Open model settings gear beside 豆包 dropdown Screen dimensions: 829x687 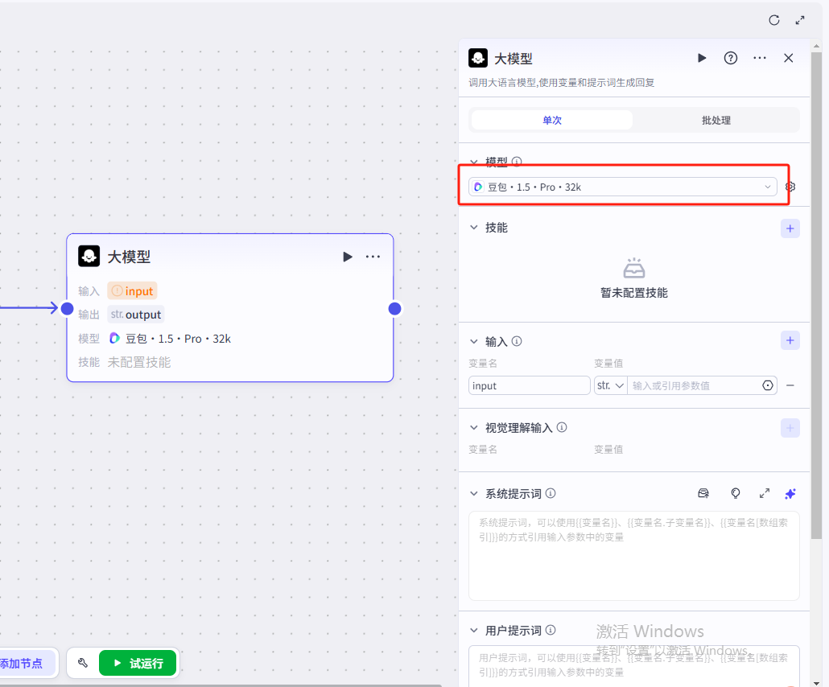point(790,187)
